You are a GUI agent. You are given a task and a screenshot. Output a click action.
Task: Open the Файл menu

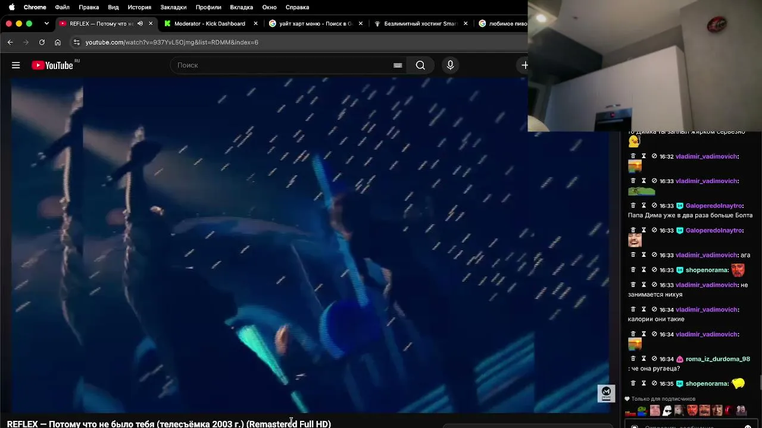pyautogui.click(x=62, y=7)
